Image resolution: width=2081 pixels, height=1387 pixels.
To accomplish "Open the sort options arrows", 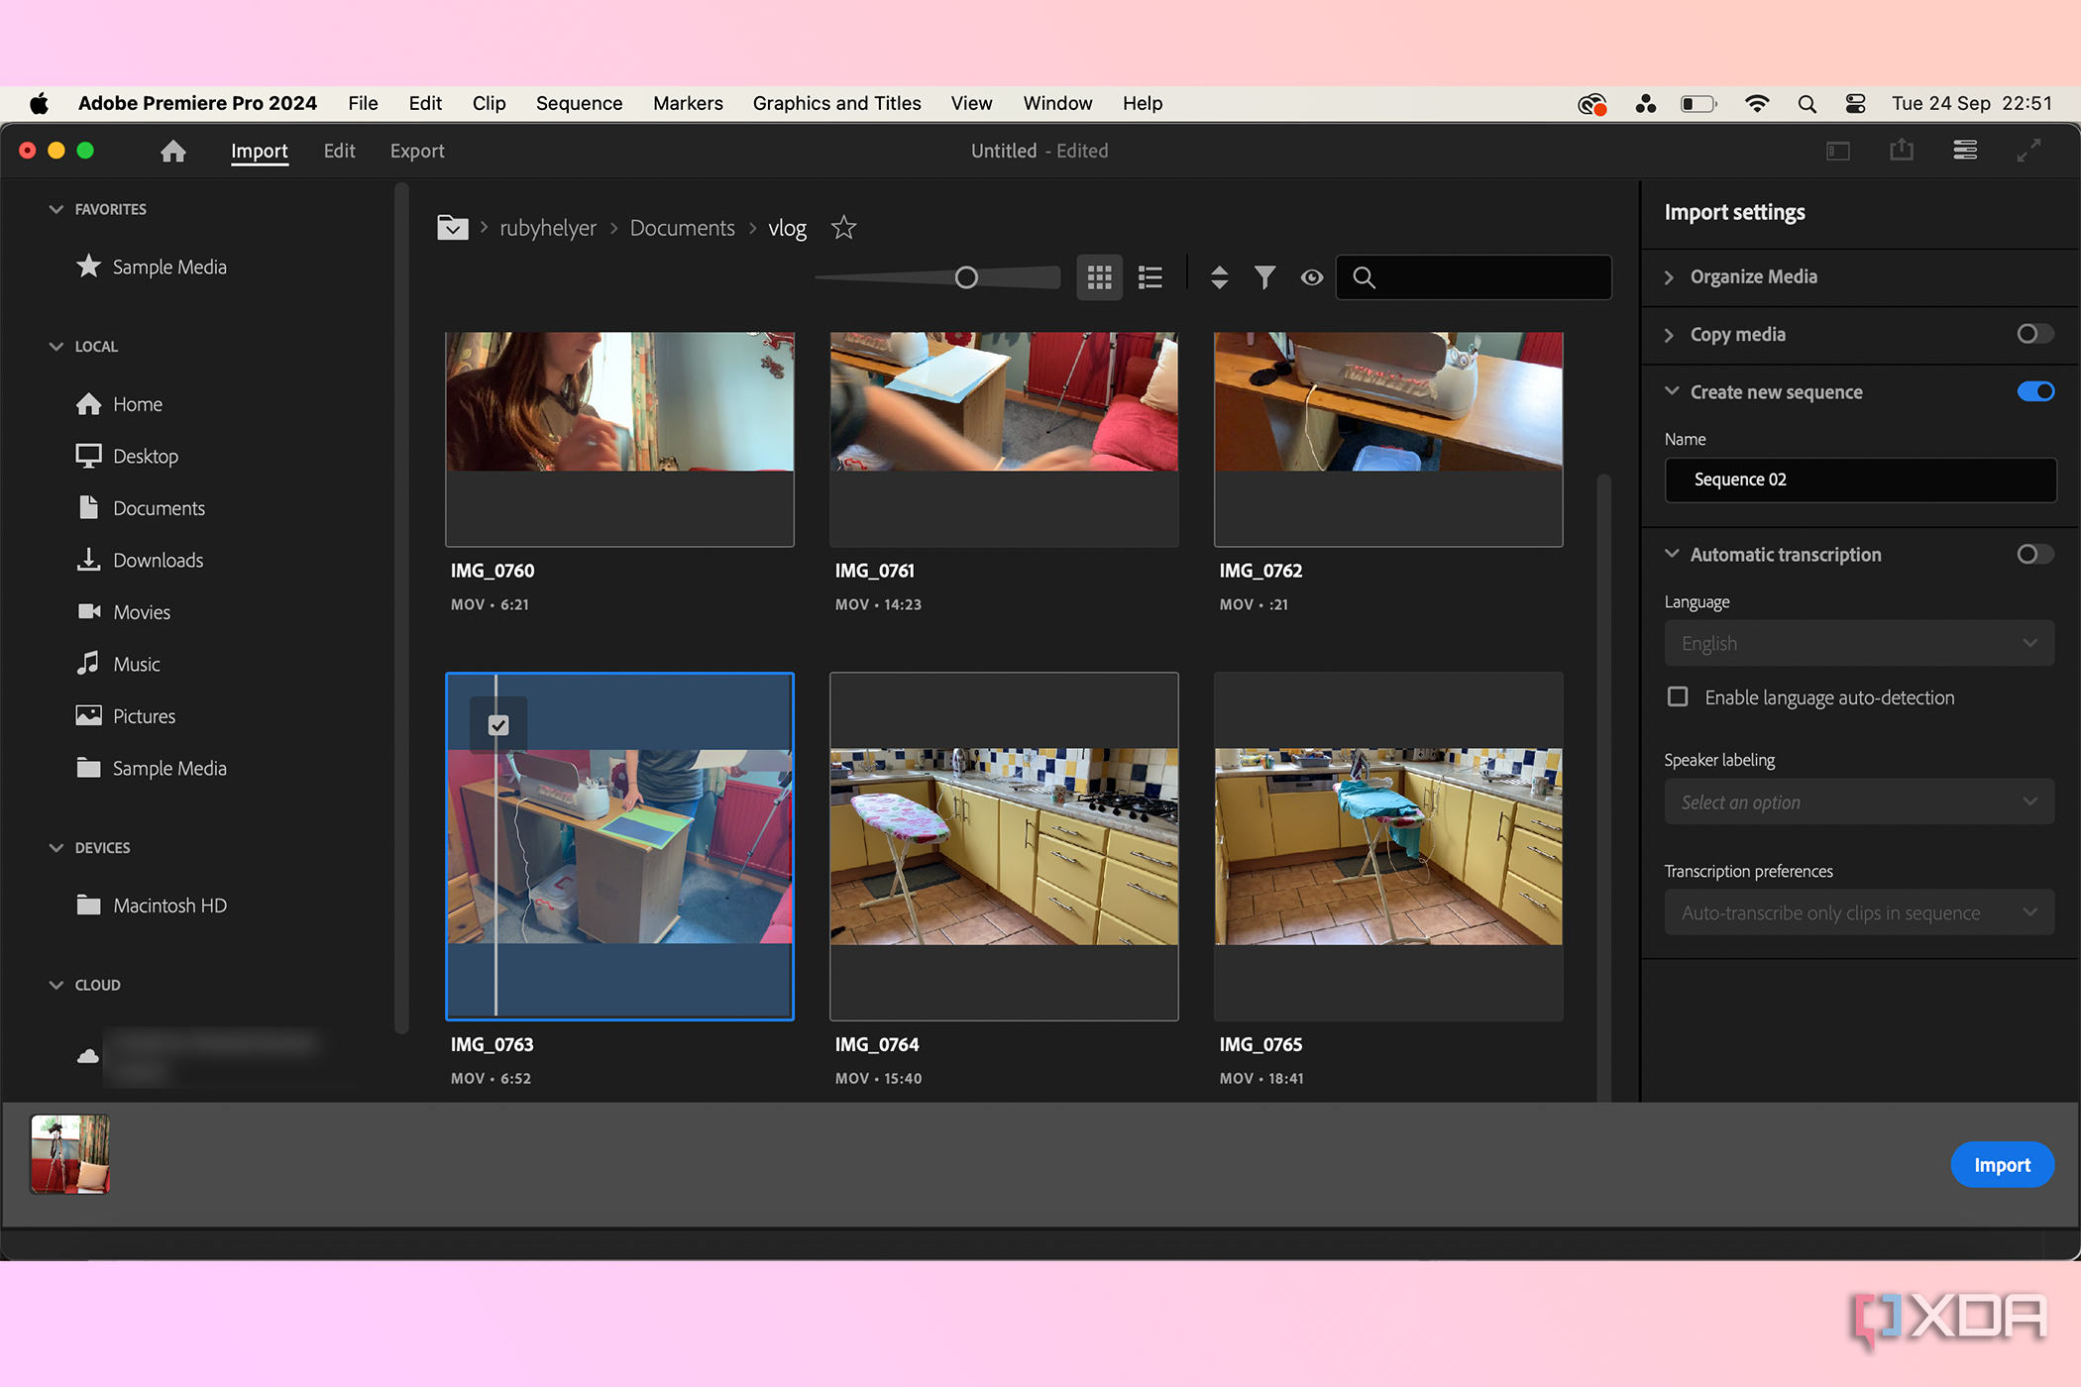I will pos(1220,277).
